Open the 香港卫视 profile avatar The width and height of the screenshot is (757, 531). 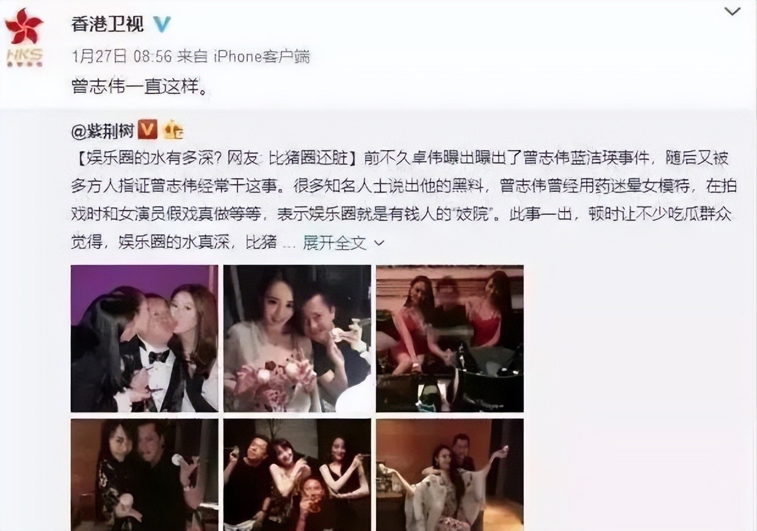24,37
